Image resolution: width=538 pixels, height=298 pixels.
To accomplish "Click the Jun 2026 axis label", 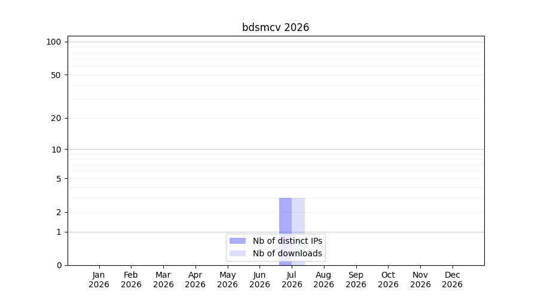I will coord(260,280).
